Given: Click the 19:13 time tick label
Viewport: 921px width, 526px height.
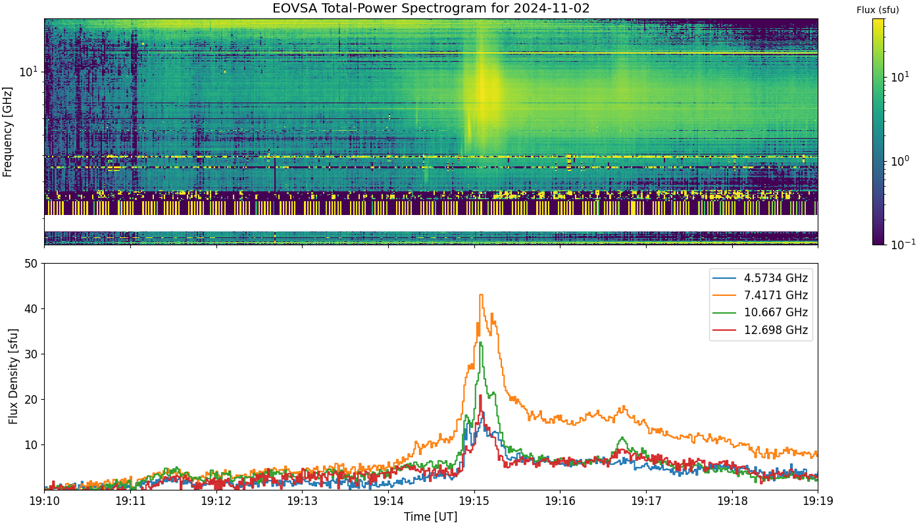Looking at the screenshot, I should (x=302, y=501).
